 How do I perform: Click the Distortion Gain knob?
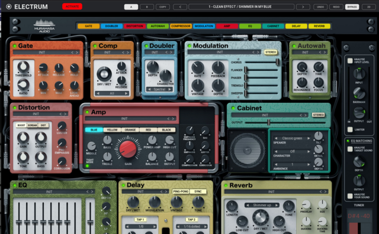tap(23, 138)
